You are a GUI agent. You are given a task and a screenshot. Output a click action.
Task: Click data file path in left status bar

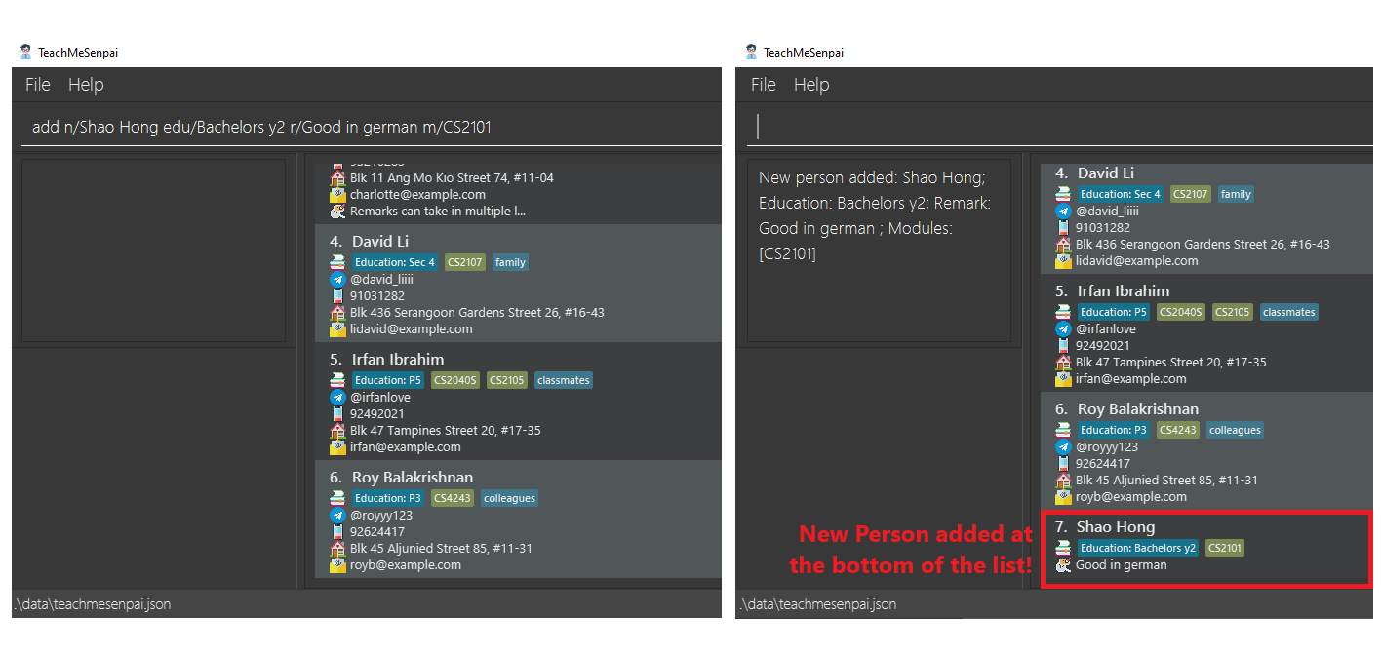94,604
